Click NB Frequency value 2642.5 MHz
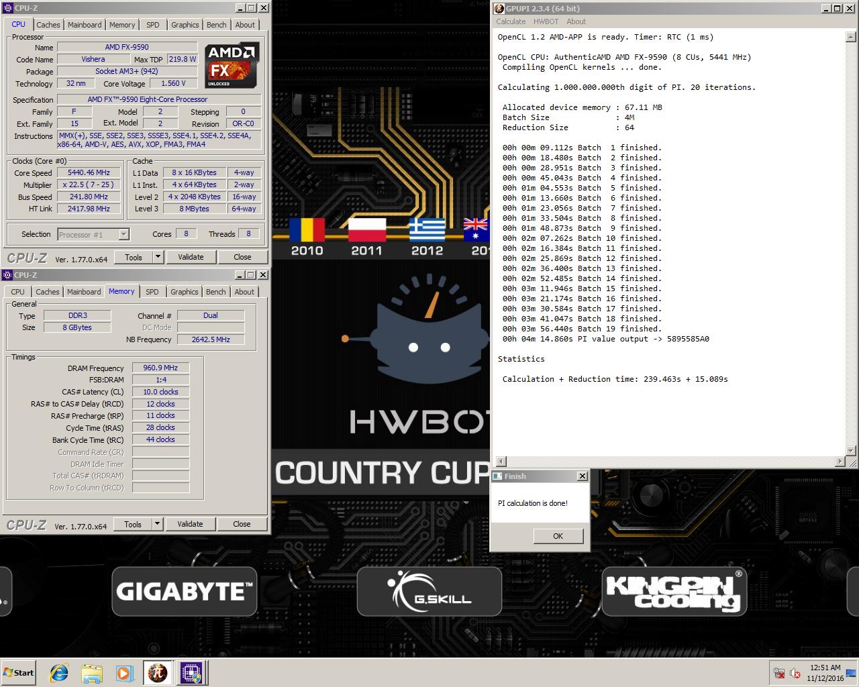 [x=211, y=339]
